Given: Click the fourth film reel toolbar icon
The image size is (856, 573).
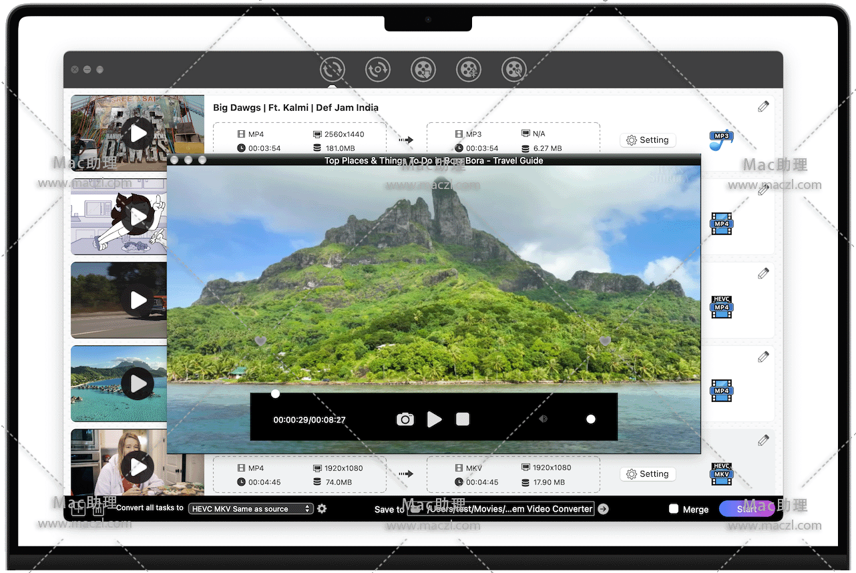Looking at the screenshot, I should coord(468,69).
